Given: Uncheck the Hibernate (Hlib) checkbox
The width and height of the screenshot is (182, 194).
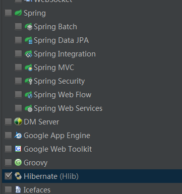Looking at the screenshot, I should [x=9, y=176].
